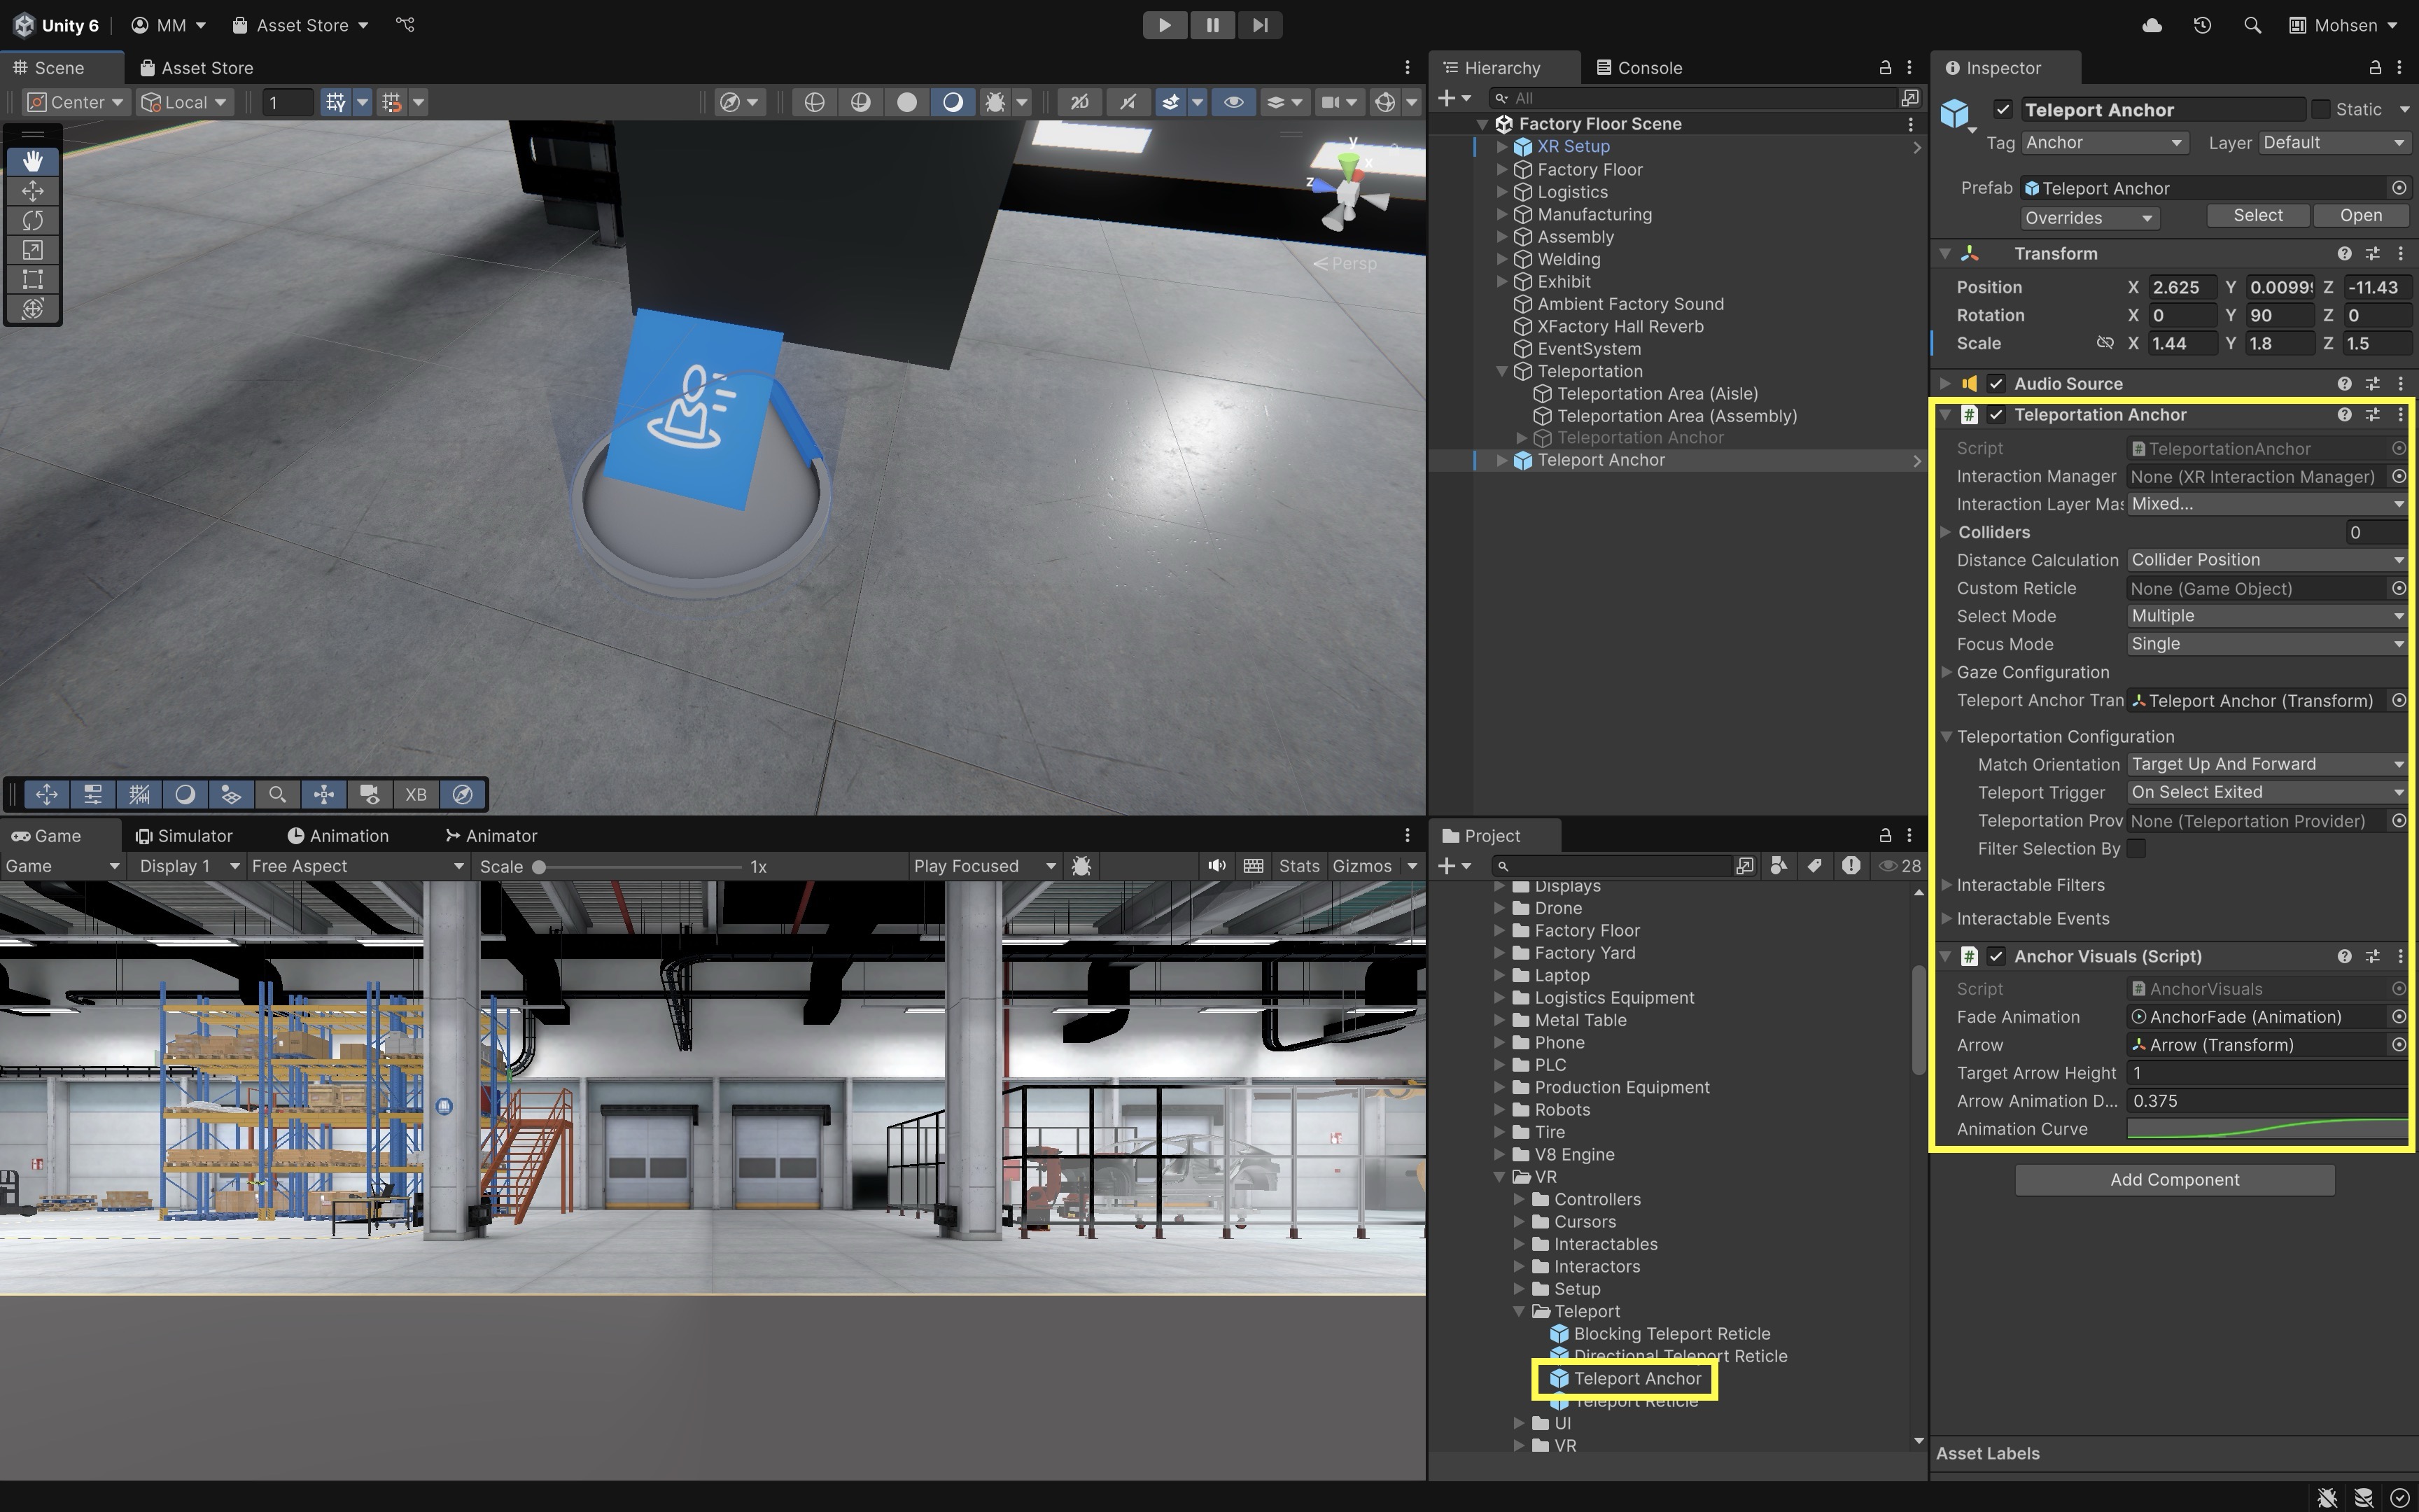The height and width of the screenshot is (1512, 2419).
Task: Click the Step frame button
Action: 1259,25
